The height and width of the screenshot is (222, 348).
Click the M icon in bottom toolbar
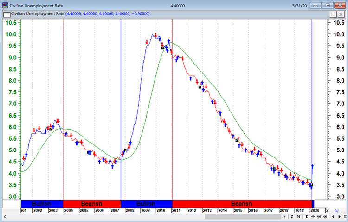point(298,217)
